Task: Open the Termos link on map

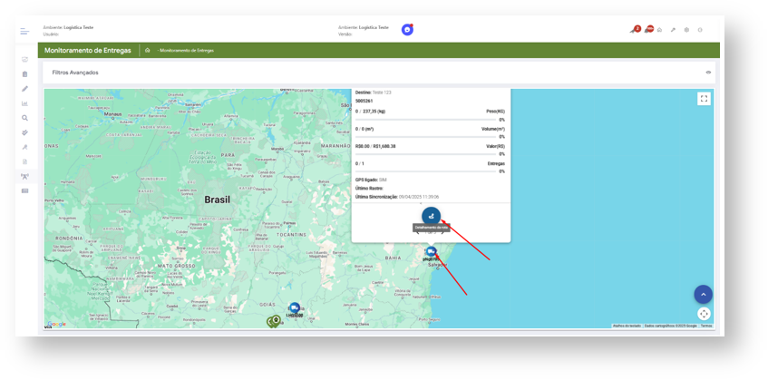Action: [x=705, y=326]
